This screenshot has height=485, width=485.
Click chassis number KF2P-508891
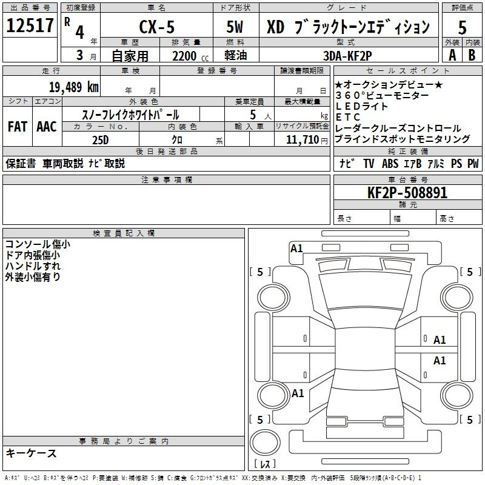pos(407,193)
